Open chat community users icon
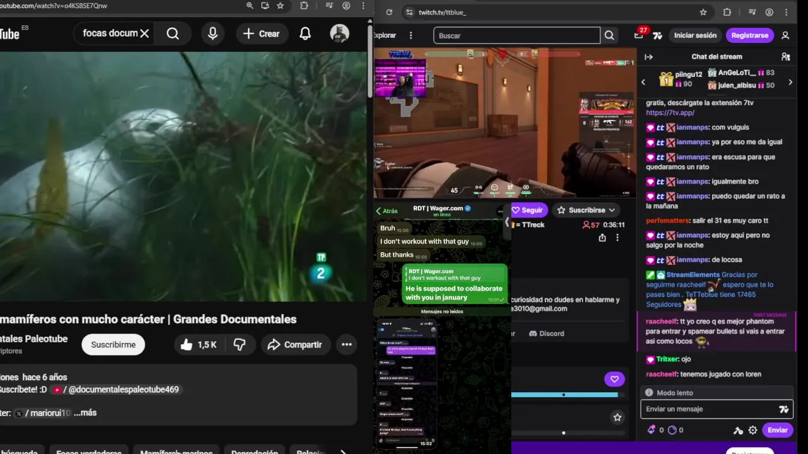The height and width of the screenshot is (454, 808). [785, 57]
